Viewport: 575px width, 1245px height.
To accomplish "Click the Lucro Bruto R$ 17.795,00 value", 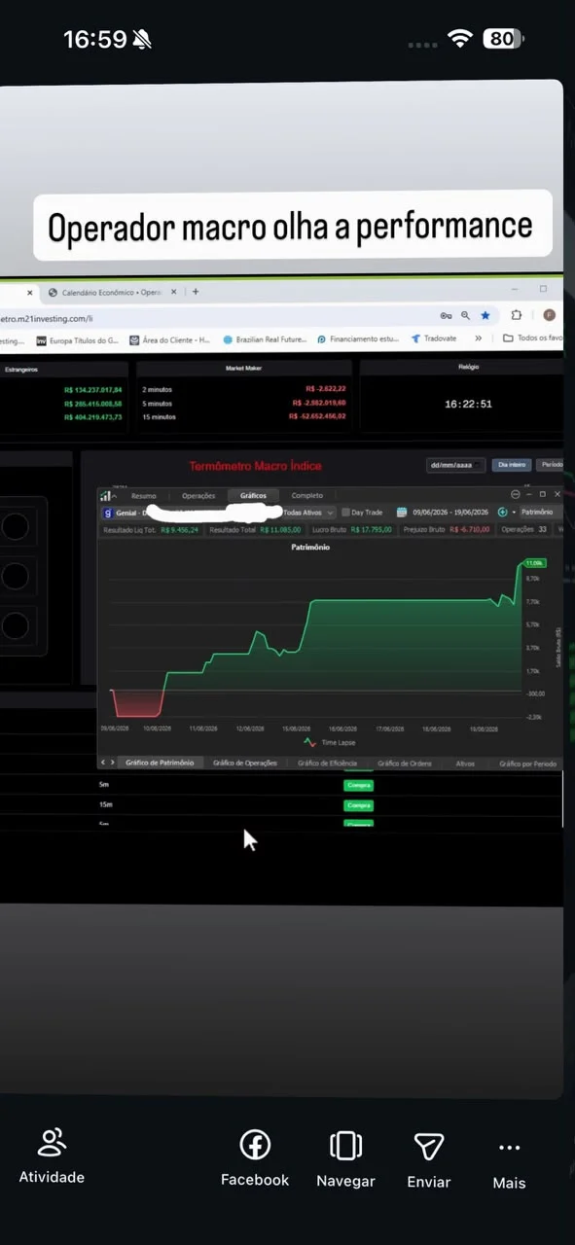I will (371, 529).
